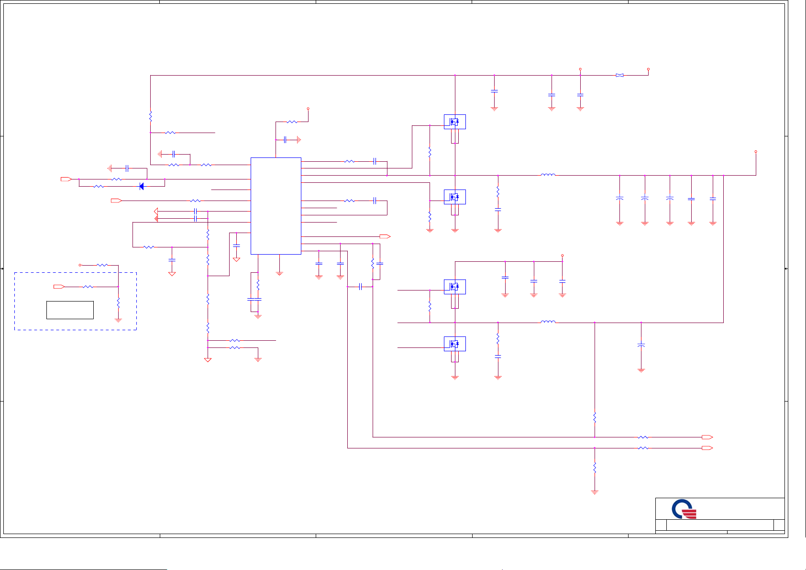Select the power circle above the IC's top resistor

(x=308, y=109)
